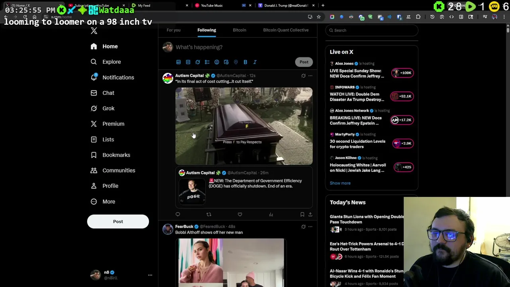
Task: Click the white Post button in sidebar
Action: click(x=118, y=222)
